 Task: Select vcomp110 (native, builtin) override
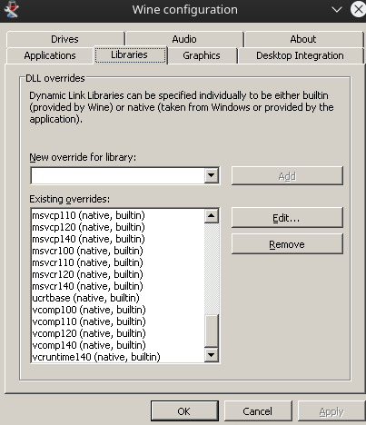coord(118,321)
